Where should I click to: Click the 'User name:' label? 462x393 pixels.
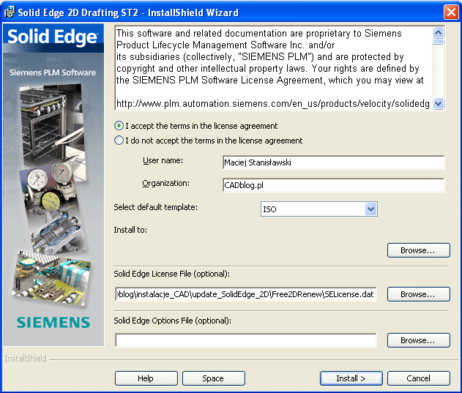(163, 160)
